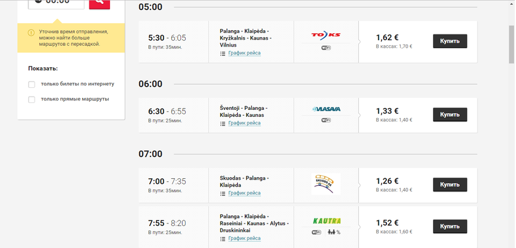Click the TOKS carrier logo

(326, 35)
